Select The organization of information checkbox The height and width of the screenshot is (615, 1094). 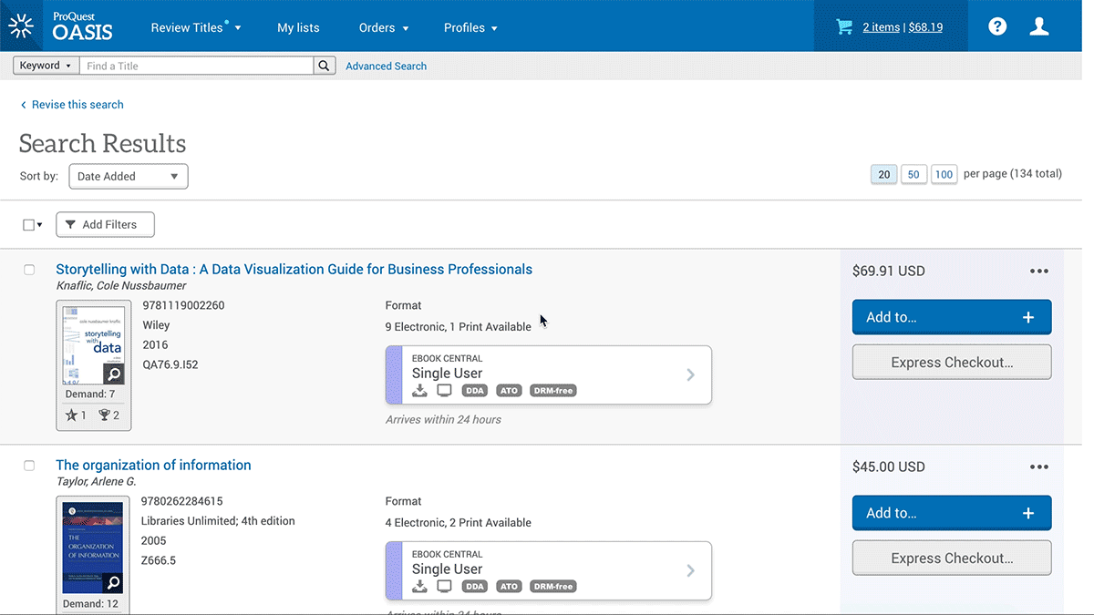pyautogui.click(x=29, y=466)
